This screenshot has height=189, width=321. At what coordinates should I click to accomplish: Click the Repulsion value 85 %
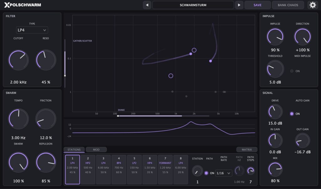click(x=46, y=181)
